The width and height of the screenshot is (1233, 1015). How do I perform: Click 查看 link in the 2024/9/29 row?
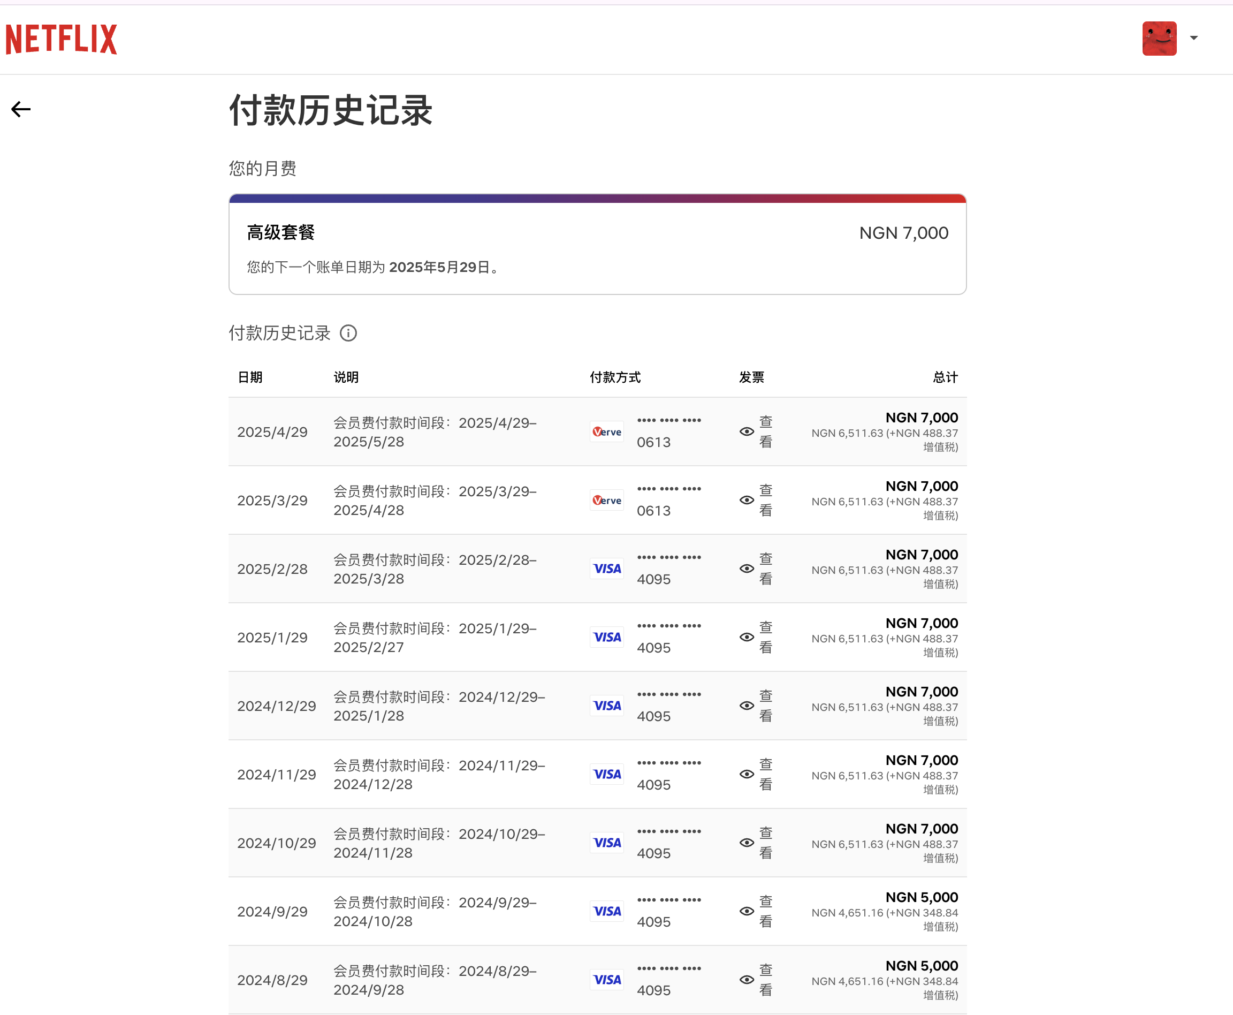point(765,911)
